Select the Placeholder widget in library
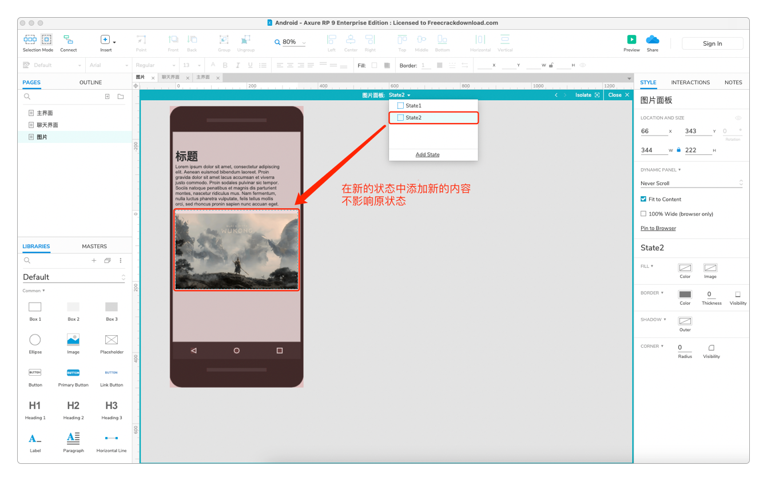The width and height of the screenshot is (767, 481). click(x=112, y=344)
